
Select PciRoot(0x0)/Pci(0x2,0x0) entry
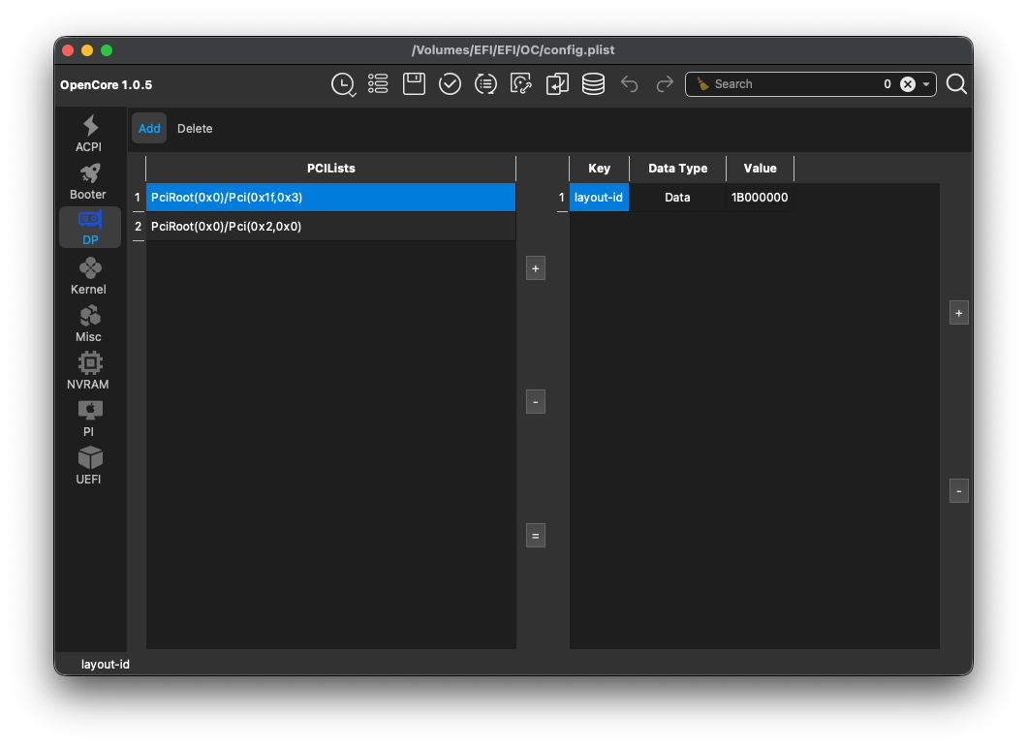(329, 227)
